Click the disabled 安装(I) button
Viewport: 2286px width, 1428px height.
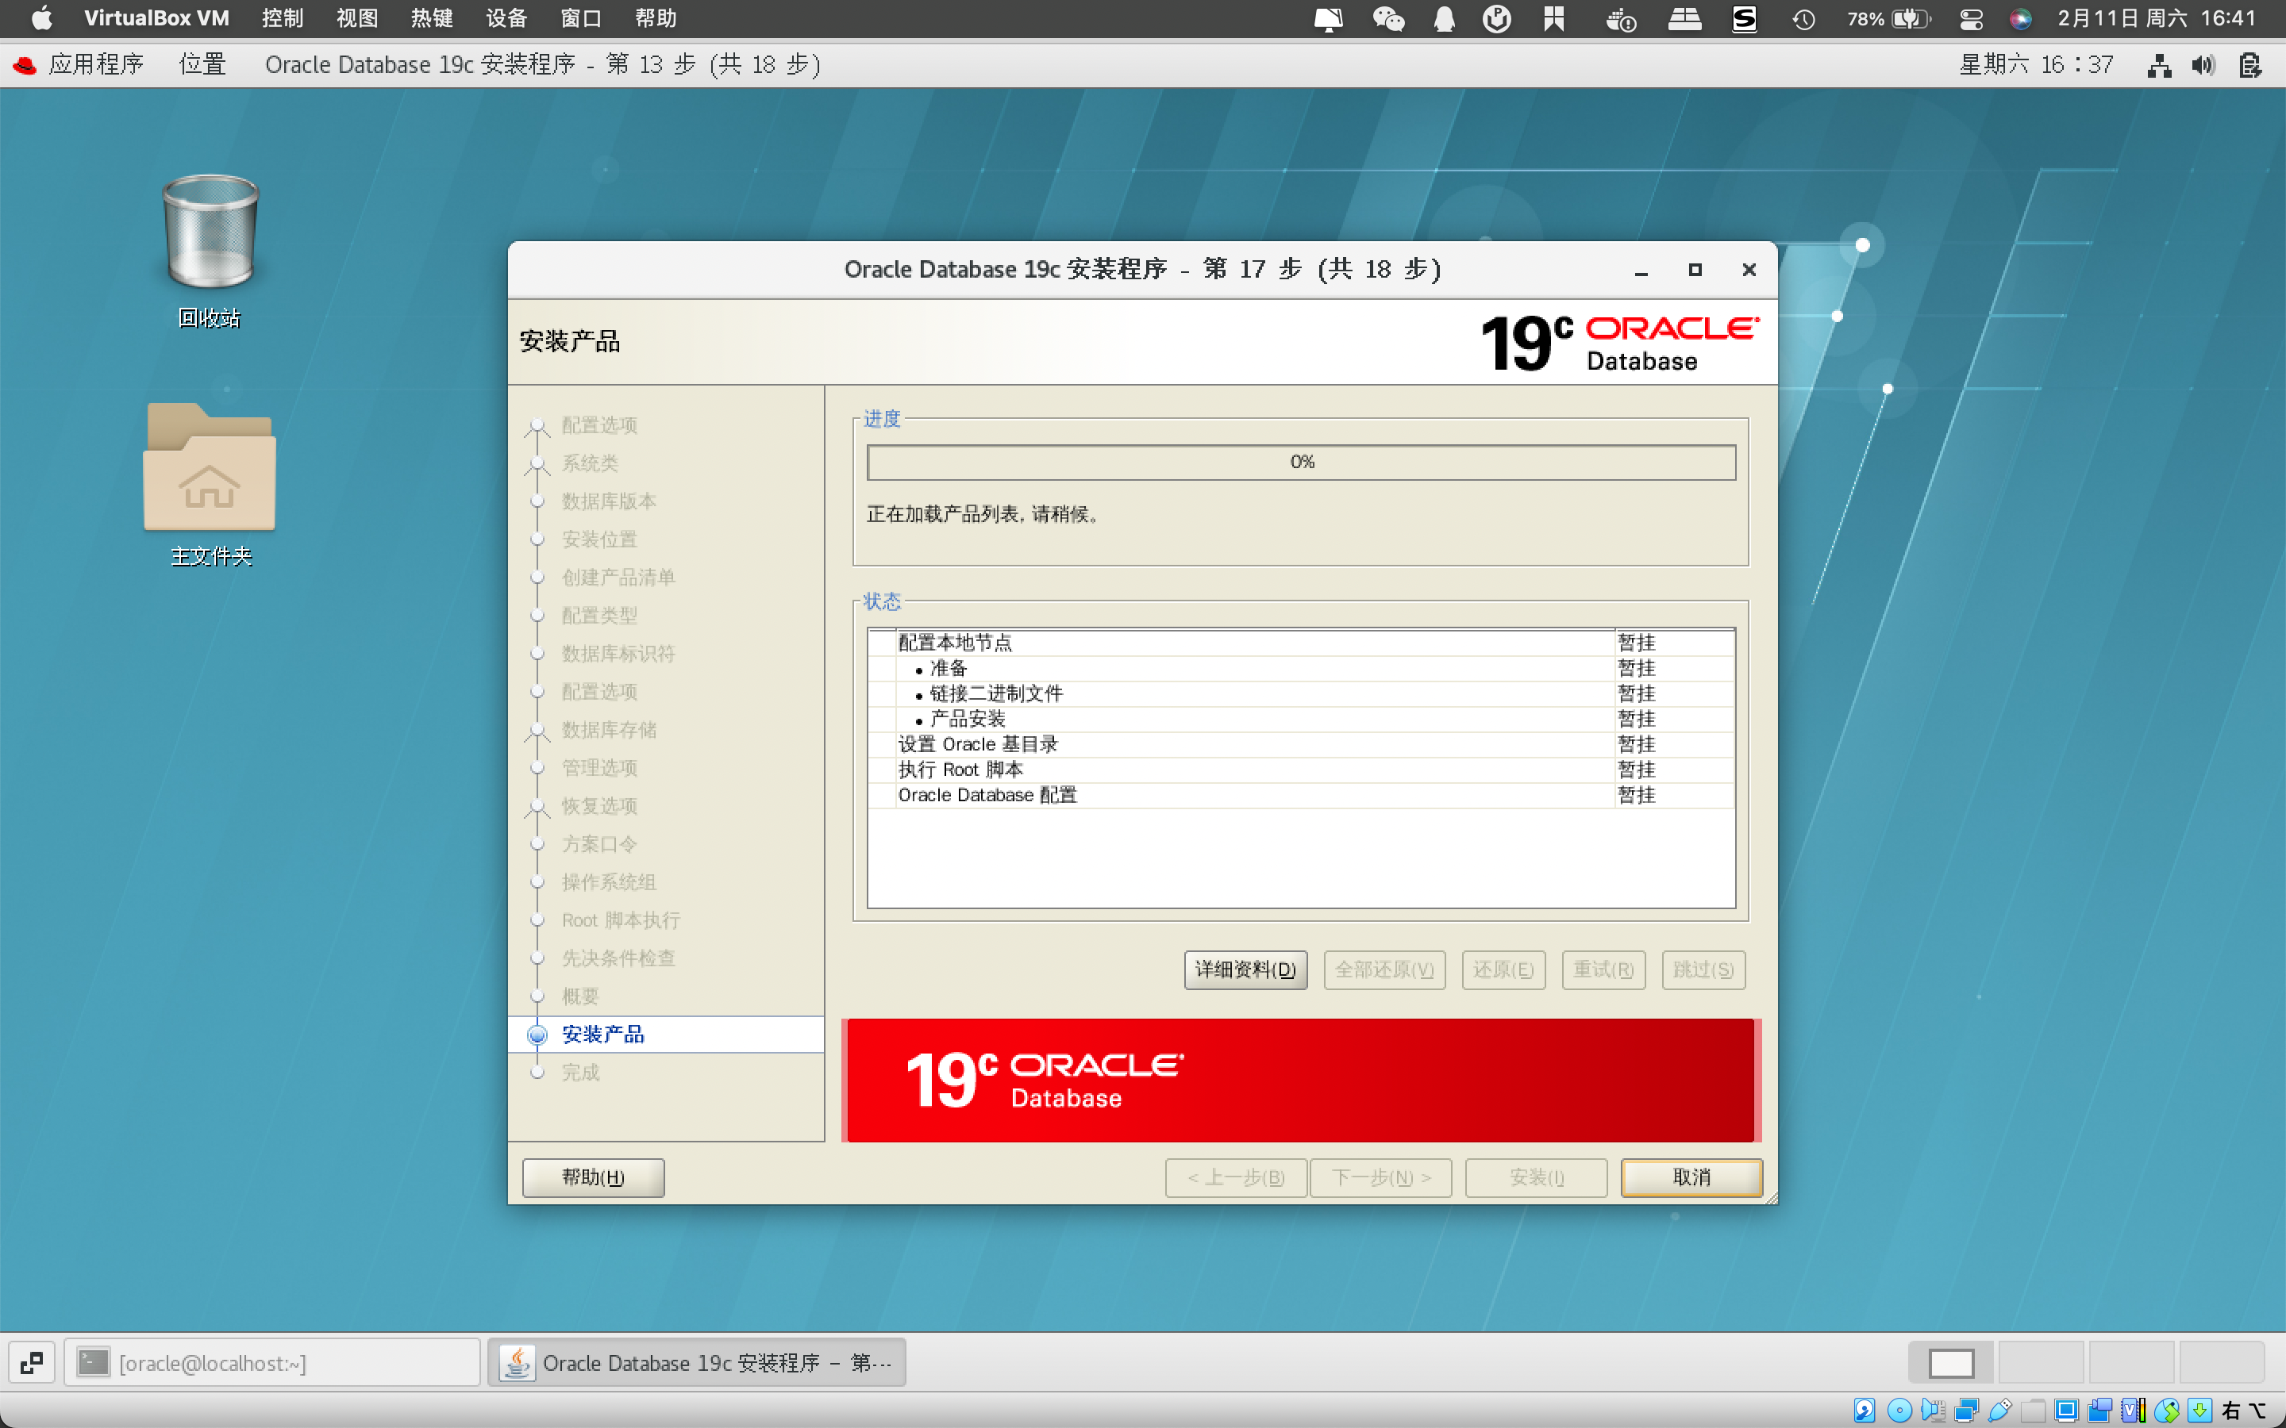coord(1536,1177)
